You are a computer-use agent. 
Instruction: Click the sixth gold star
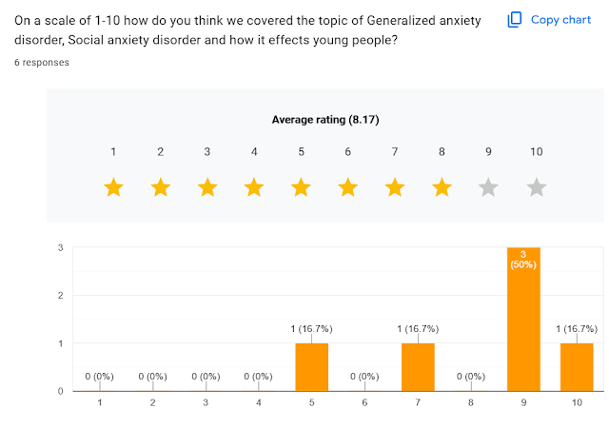(x=348, y=187)
